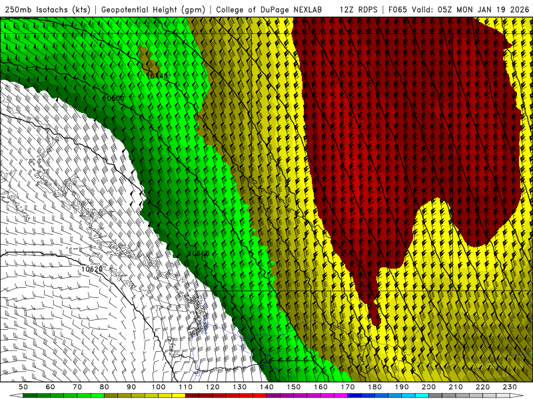Pick the lightest gray swatch just before 230
This screenshot has width=533, height=399.
(503, 396)
